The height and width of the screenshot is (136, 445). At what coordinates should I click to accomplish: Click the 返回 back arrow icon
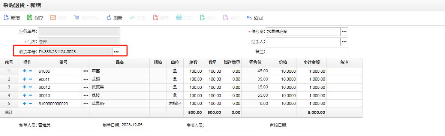[x=249, y=18]
